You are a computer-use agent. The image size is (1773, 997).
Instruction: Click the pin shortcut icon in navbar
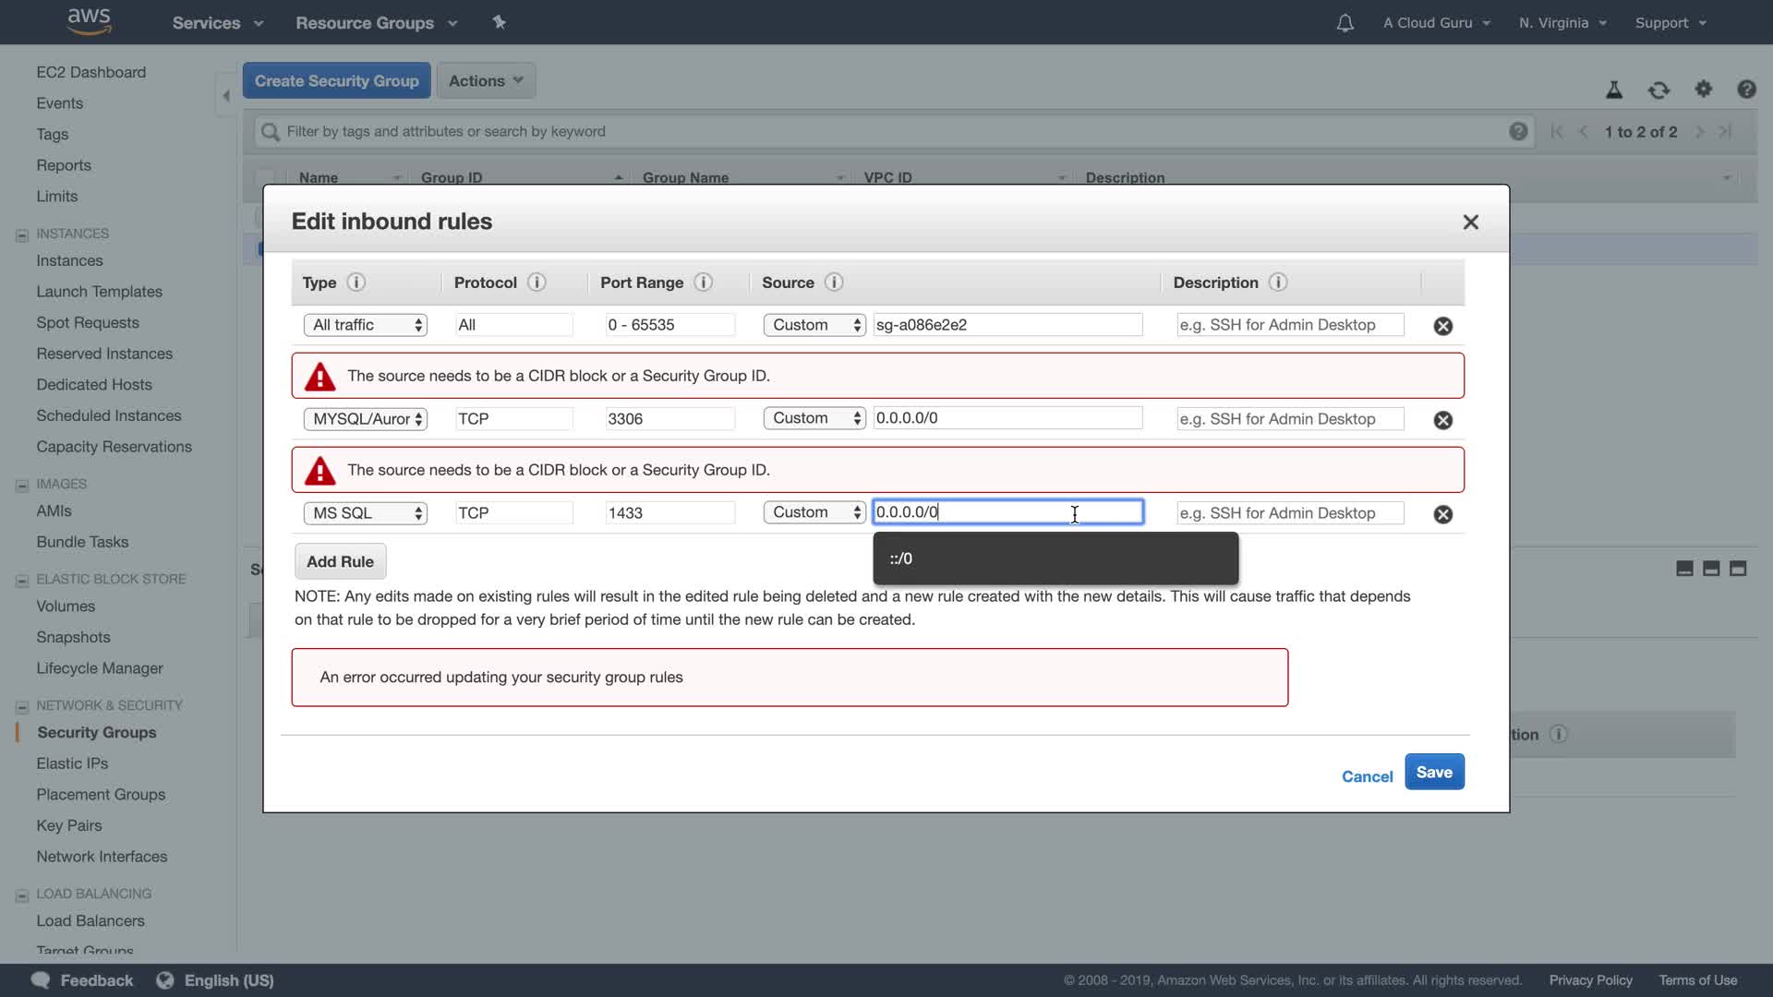[x=499, y=22]
